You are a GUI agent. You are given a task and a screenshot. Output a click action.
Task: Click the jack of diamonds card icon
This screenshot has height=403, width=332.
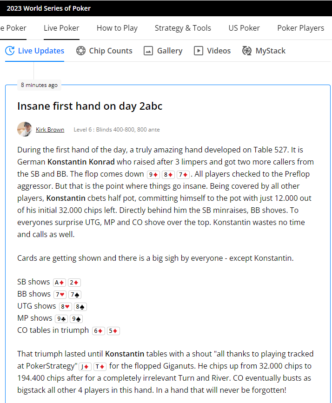85,367
